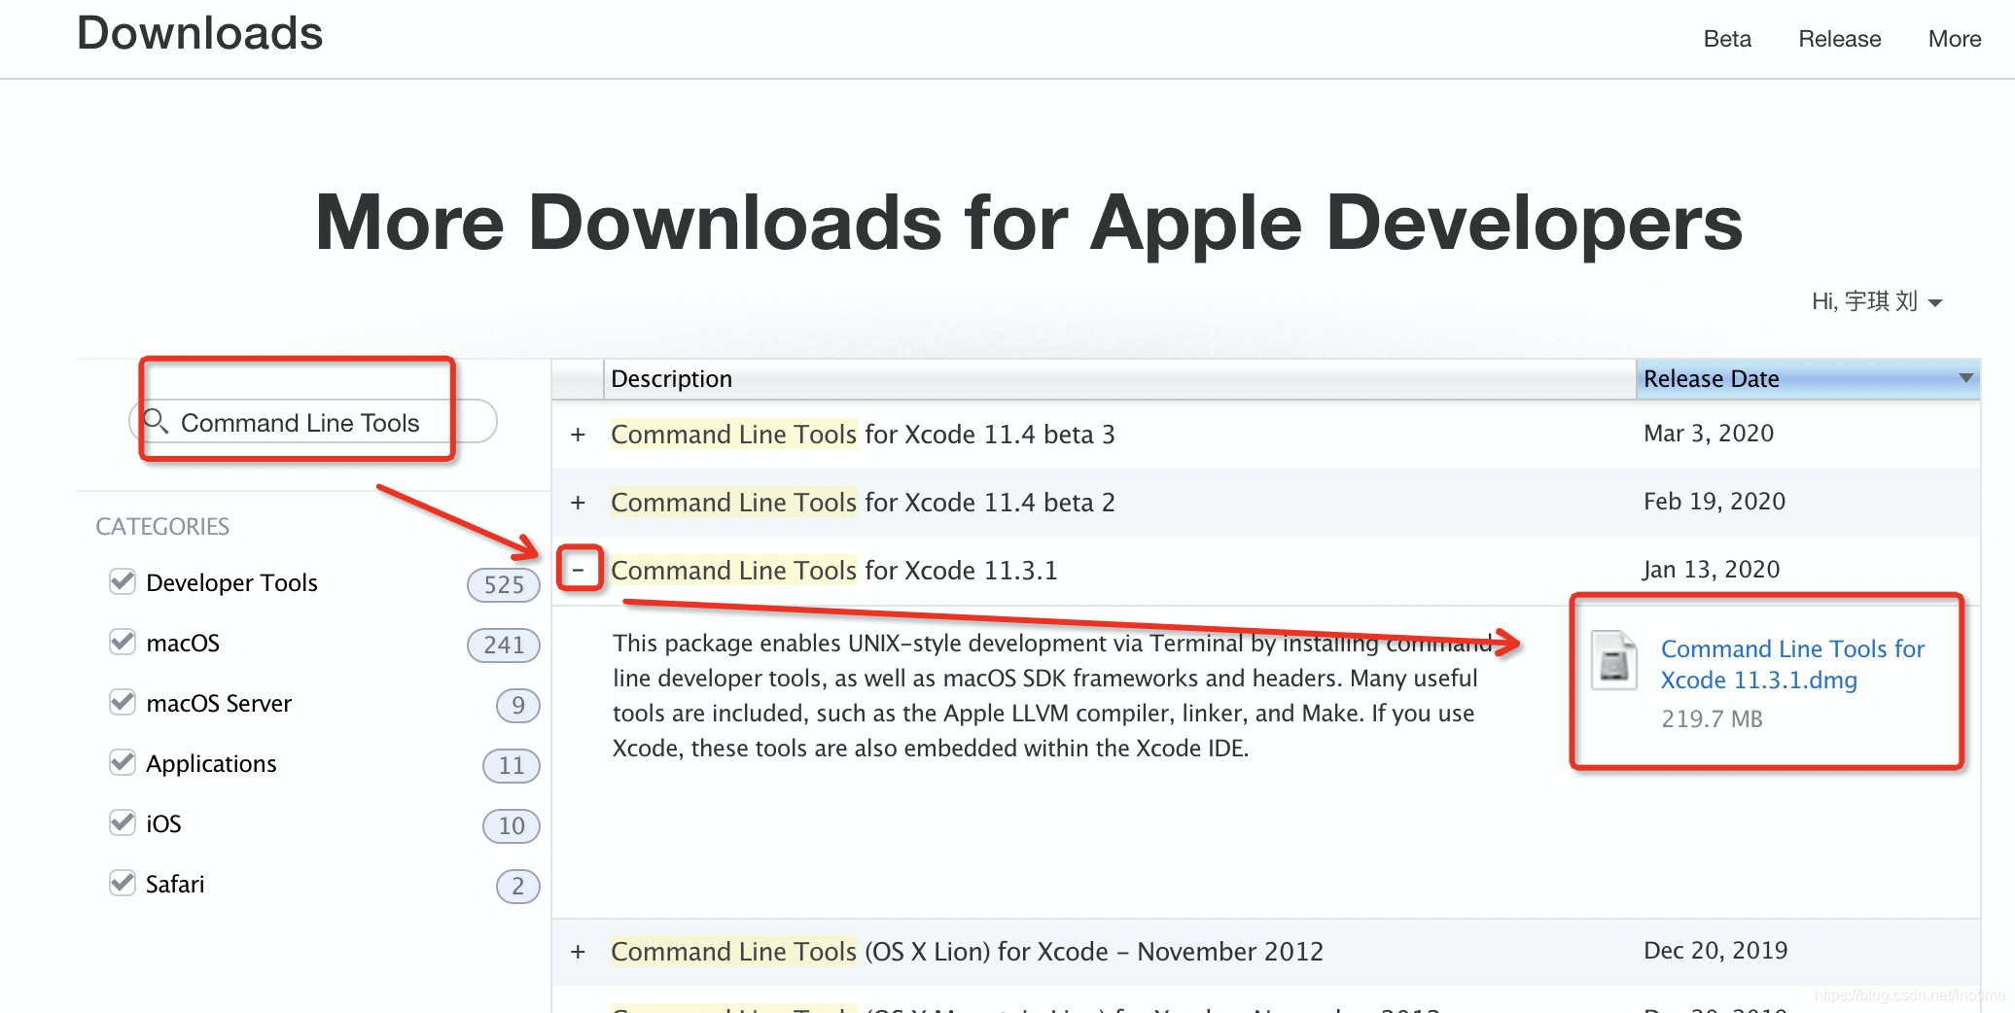This screenshot has width=2015, height=1013.
Task: Open Command Line Tools (OS X Lion) entry
Action: (967, 952)
